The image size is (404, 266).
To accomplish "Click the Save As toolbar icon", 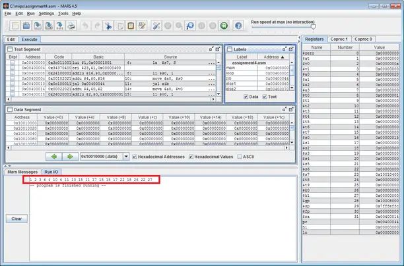I will click(x=48, y=26).
